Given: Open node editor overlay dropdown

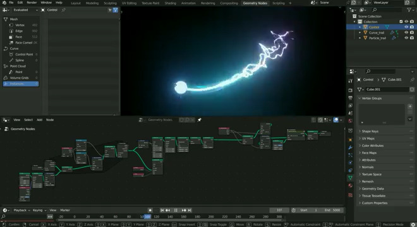Looking at the screenshot, I should click(341, 120).
